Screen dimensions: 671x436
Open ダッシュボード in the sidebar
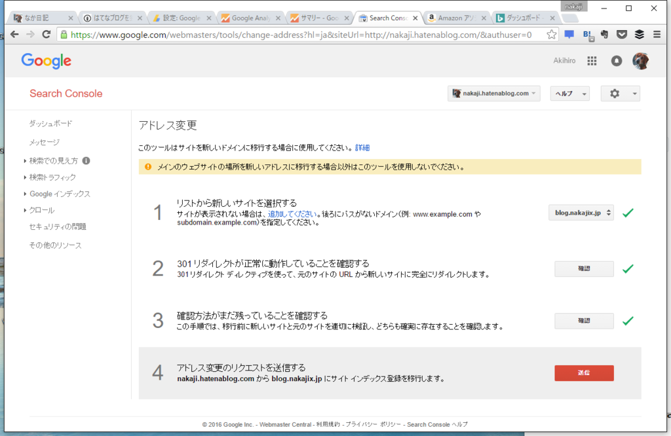[50, 124]
